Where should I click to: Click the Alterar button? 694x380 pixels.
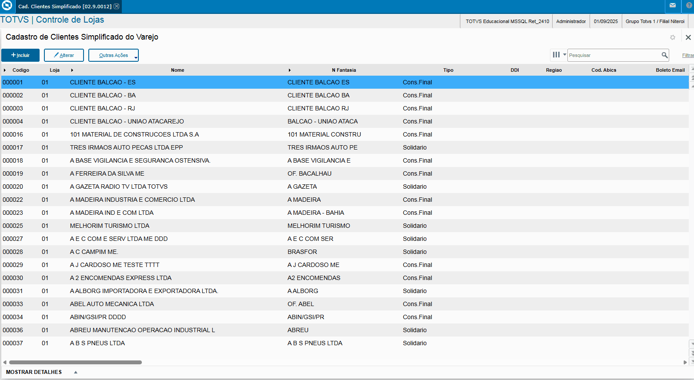tap(64, 55)
